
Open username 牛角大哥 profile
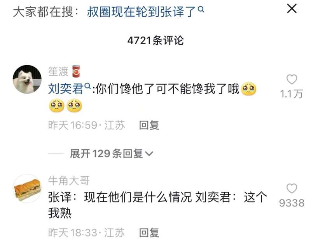(69, 181)
